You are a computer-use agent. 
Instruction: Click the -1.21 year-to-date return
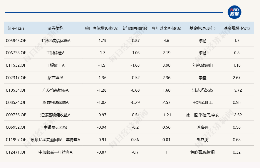click(x=167, y=115)
